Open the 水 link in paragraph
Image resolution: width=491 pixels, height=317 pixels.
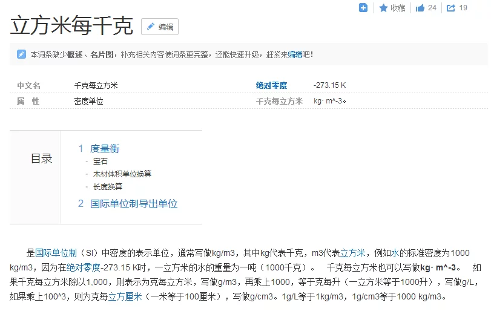pos(395,253)
